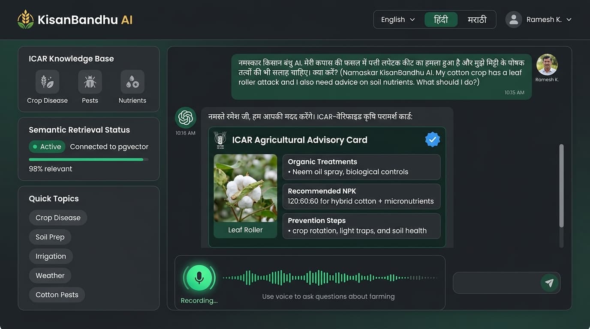Select the Cotton Pests quick topic
Image resolution: width=590 pixels, height=329 pixels.
click(57, 295)
